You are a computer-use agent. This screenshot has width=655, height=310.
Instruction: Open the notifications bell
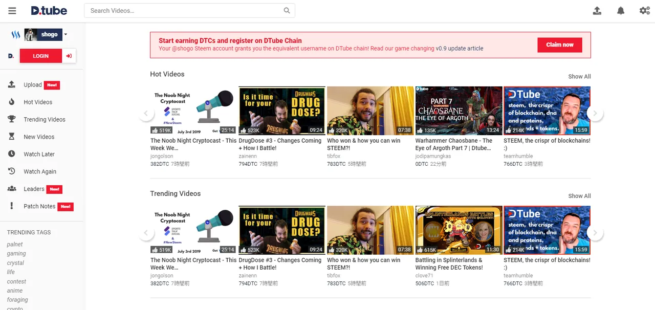621,10
